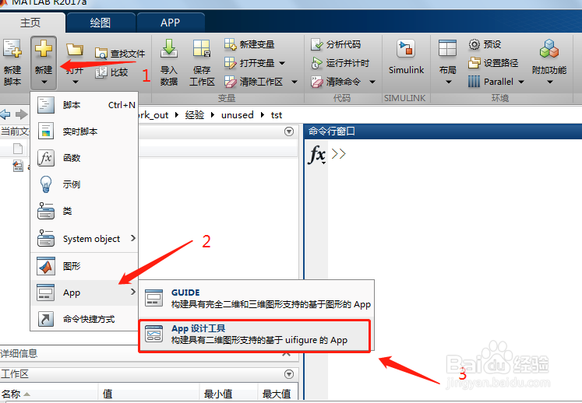Switch to the 绘图 (Plots) tab
This screenshot has height=403, width=582.
tap(101, 23)
